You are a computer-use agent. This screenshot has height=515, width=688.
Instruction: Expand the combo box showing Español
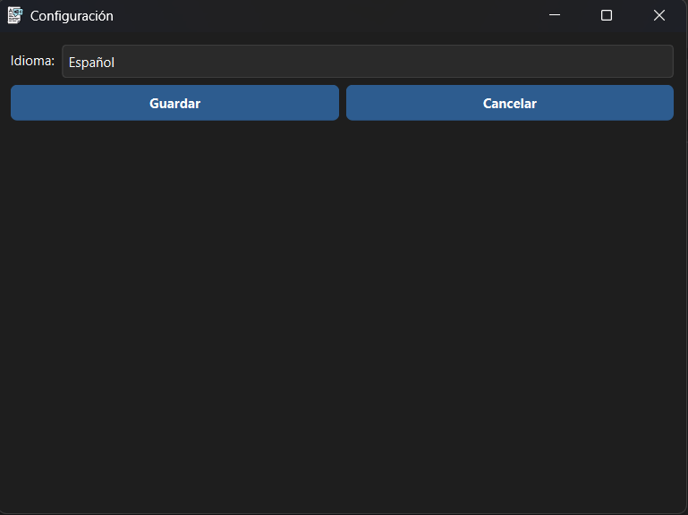[x=367, y=62]
